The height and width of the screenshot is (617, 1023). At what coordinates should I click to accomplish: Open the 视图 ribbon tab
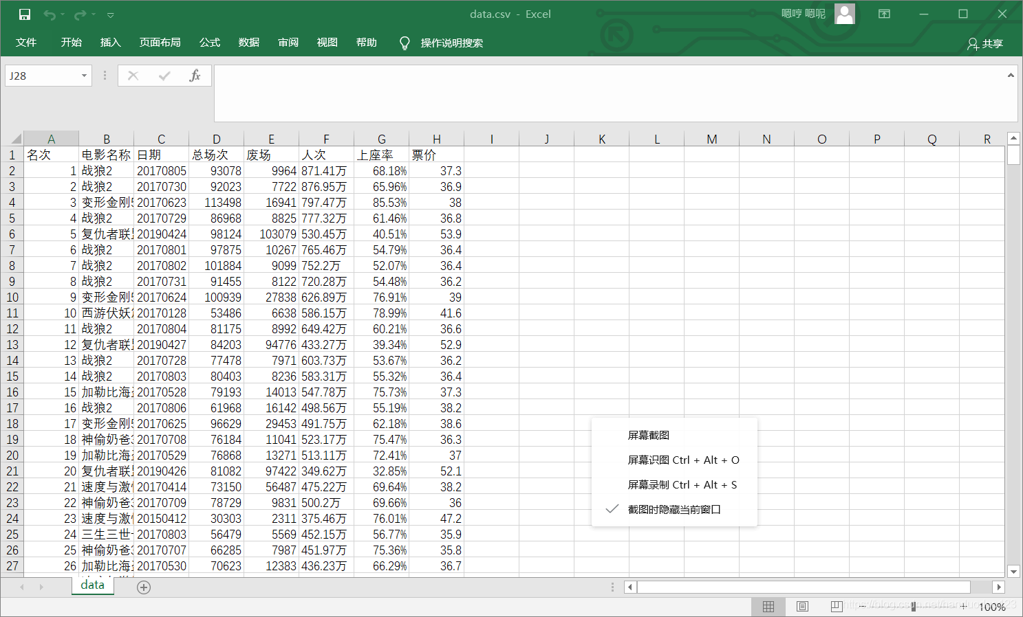pos(327,43)
